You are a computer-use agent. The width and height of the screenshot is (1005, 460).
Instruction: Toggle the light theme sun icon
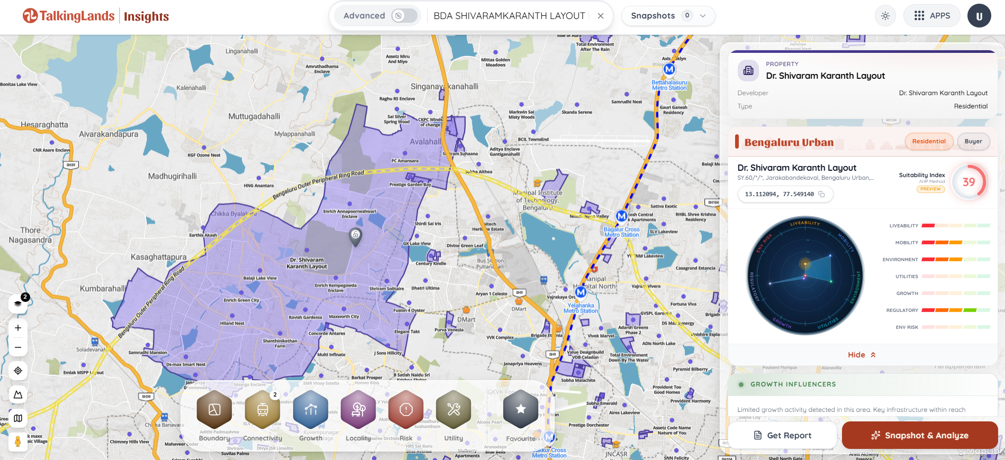(885, 16)
